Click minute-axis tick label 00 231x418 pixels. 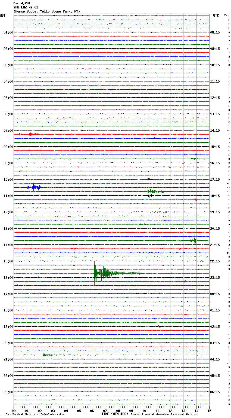tap(14, 411)
